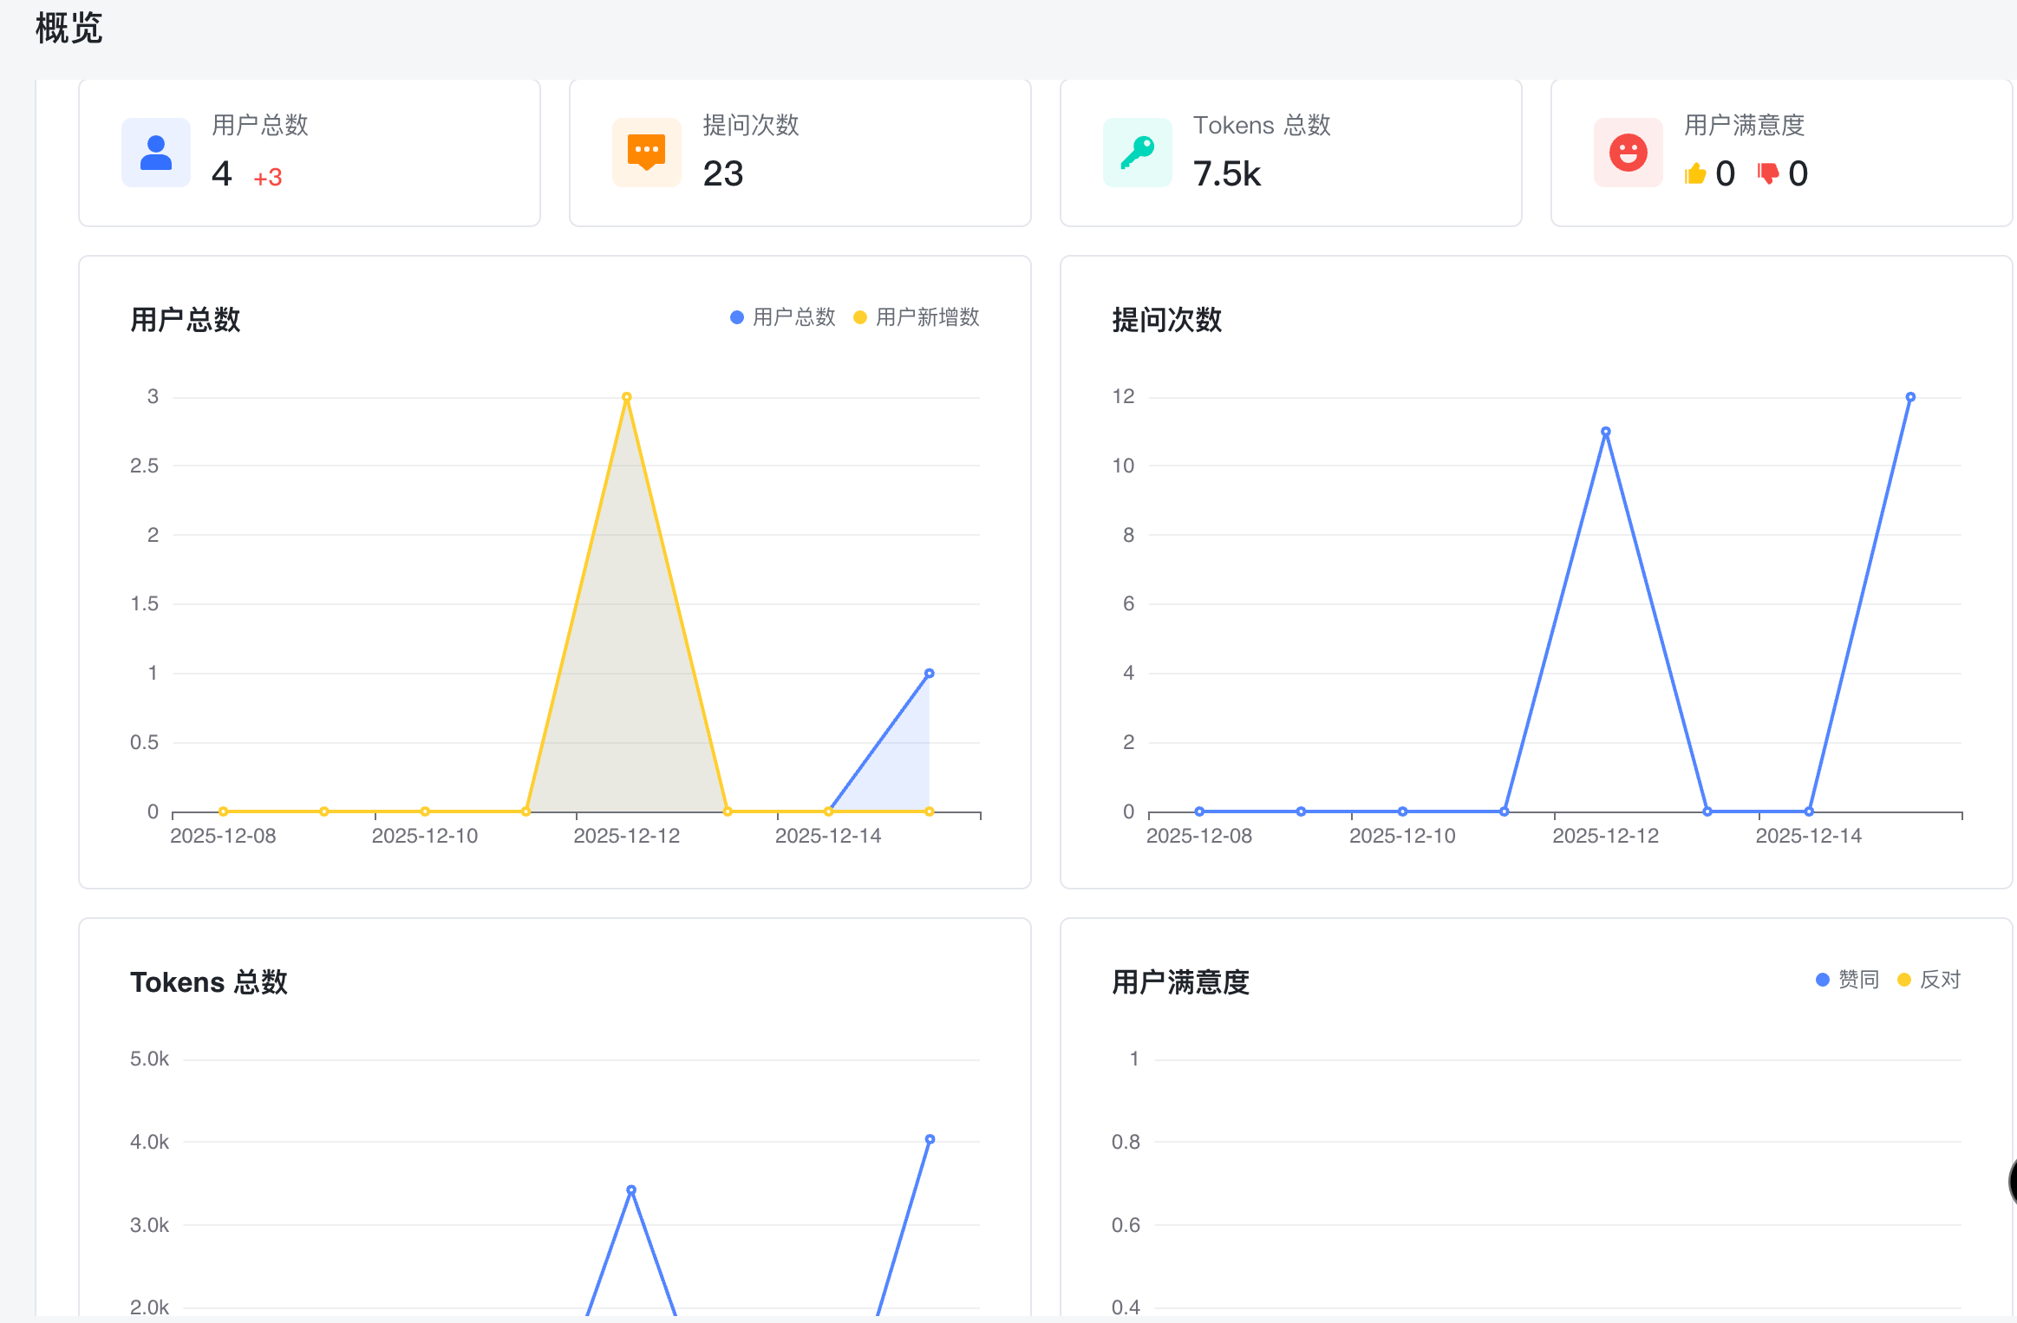Toggle 赞同 legend series
The height and width of the screenshot is (1323, 2017).
(1847, 980)
